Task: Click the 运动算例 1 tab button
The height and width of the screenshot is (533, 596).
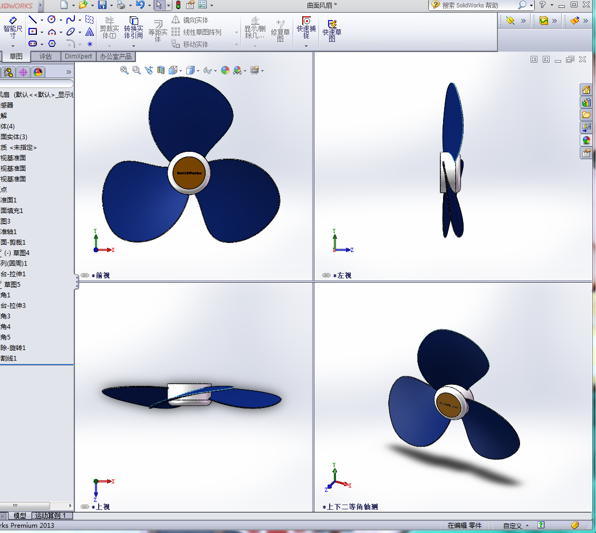Action: [51, 516]
